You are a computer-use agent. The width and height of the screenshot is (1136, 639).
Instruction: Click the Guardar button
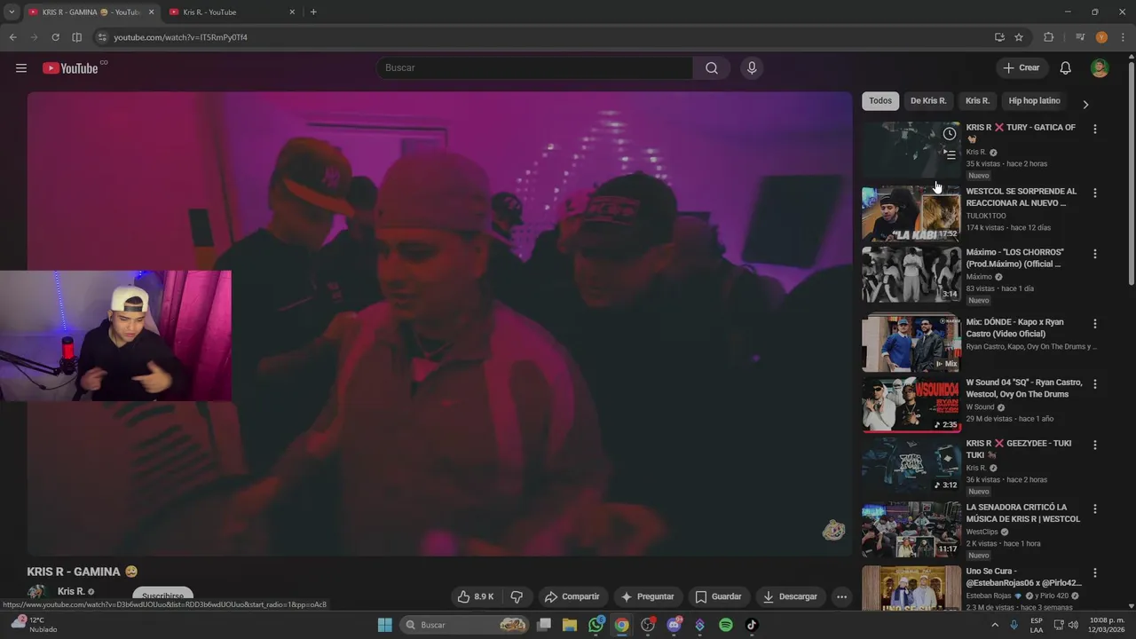718,596
